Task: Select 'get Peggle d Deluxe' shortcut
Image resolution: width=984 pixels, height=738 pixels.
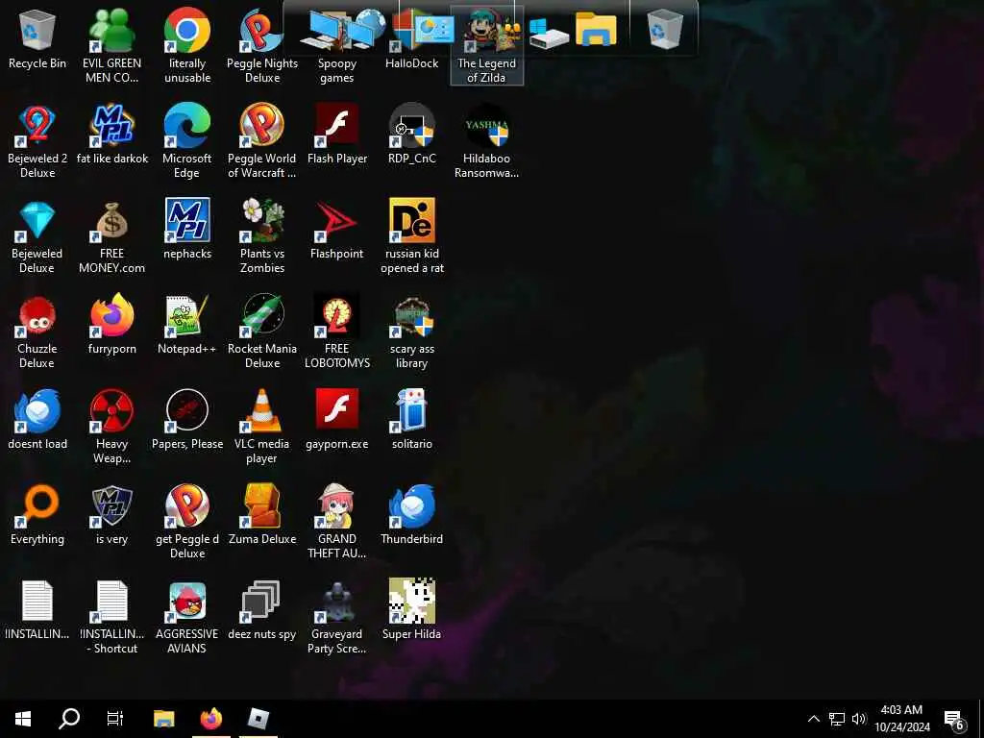Action: click(187, 522)
